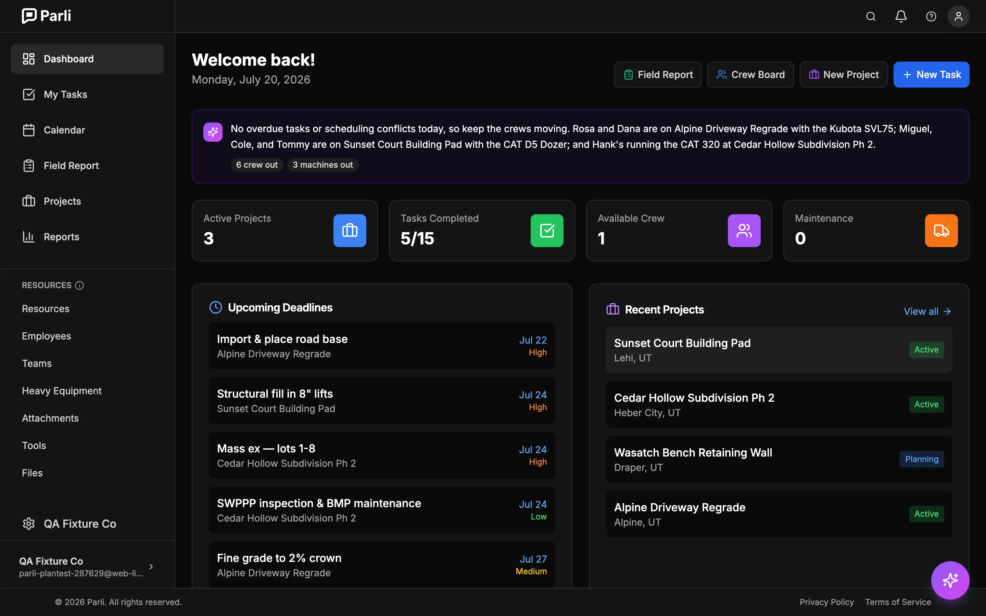Open the floating AI assistant button
This screenshot has height=616, width=986.
pos(950,580)
